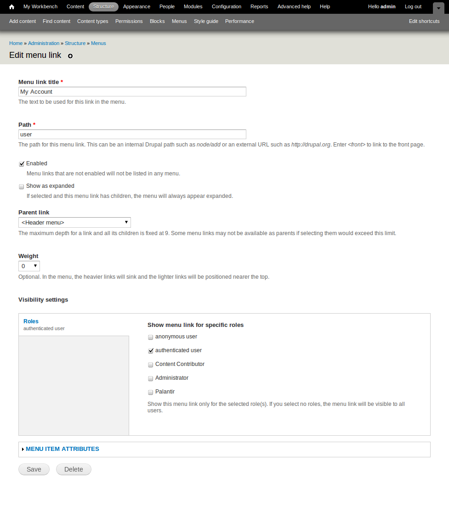Open the Weight dropdown
Image resolution: width=449 pixels, height=506 pixels.
click(29, 266)
